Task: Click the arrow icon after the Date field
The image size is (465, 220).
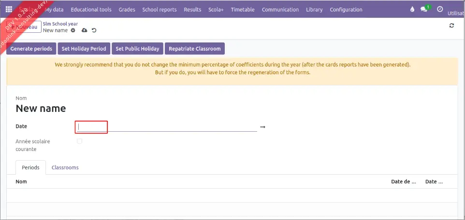Action: pyautogui.click(x=262, y=127)
